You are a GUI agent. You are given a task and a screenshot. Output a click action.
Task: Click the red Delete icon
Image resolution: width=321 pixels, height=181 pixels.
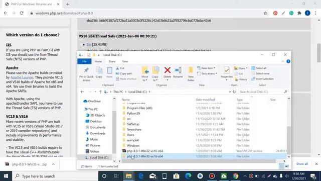pyautogui.click(x=167, y=70)
